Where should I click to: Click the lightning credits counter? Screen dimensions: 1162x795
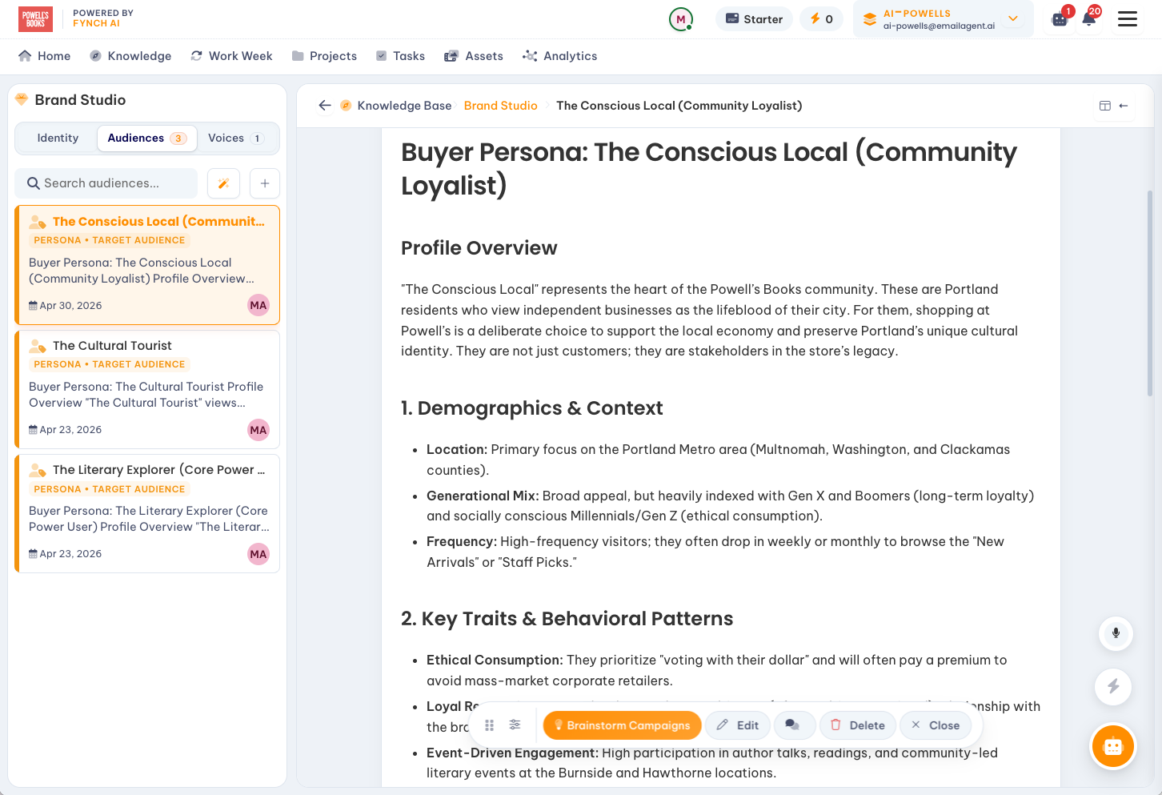(x=821, y=19)
